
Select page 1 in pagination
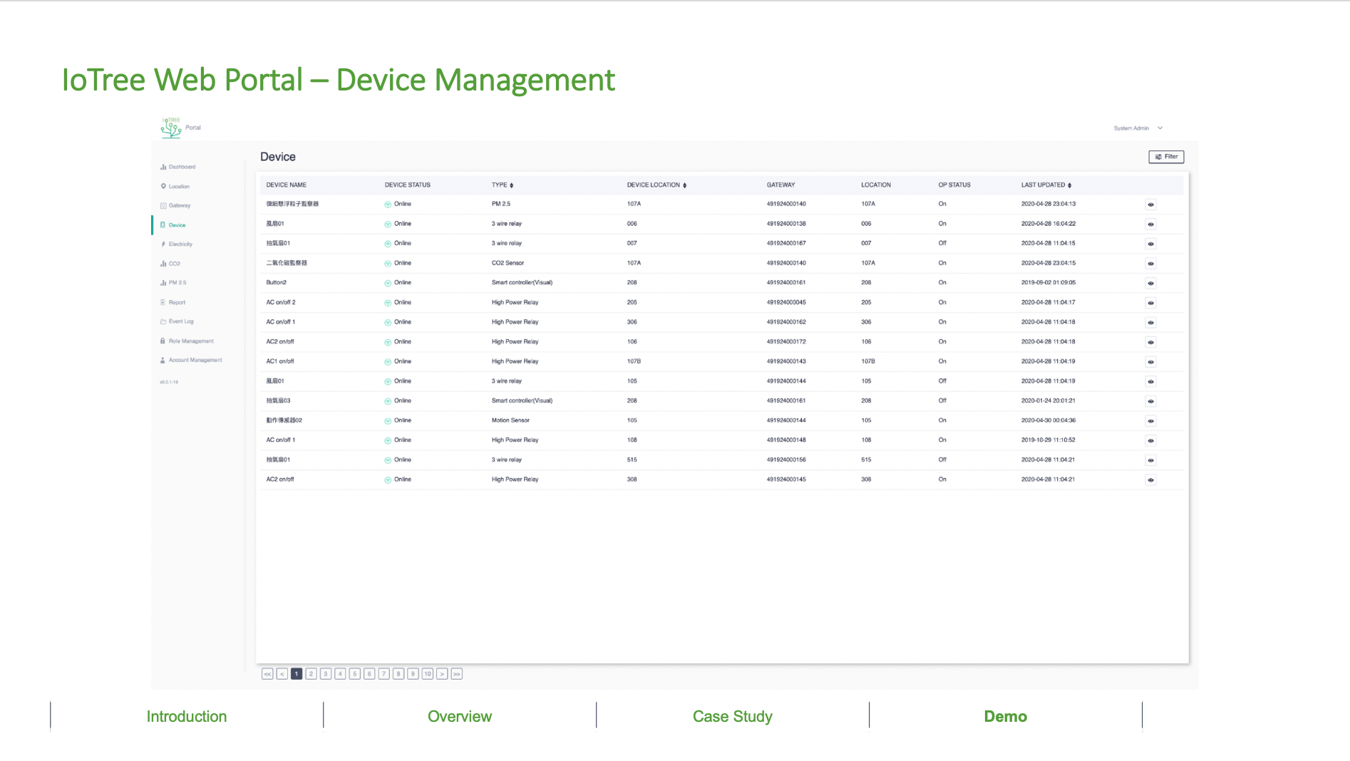[x=297, y=674]
